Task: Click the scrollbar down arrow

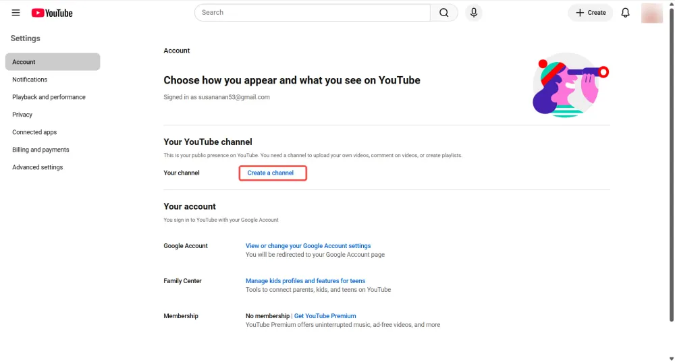Action: point(671,359)
